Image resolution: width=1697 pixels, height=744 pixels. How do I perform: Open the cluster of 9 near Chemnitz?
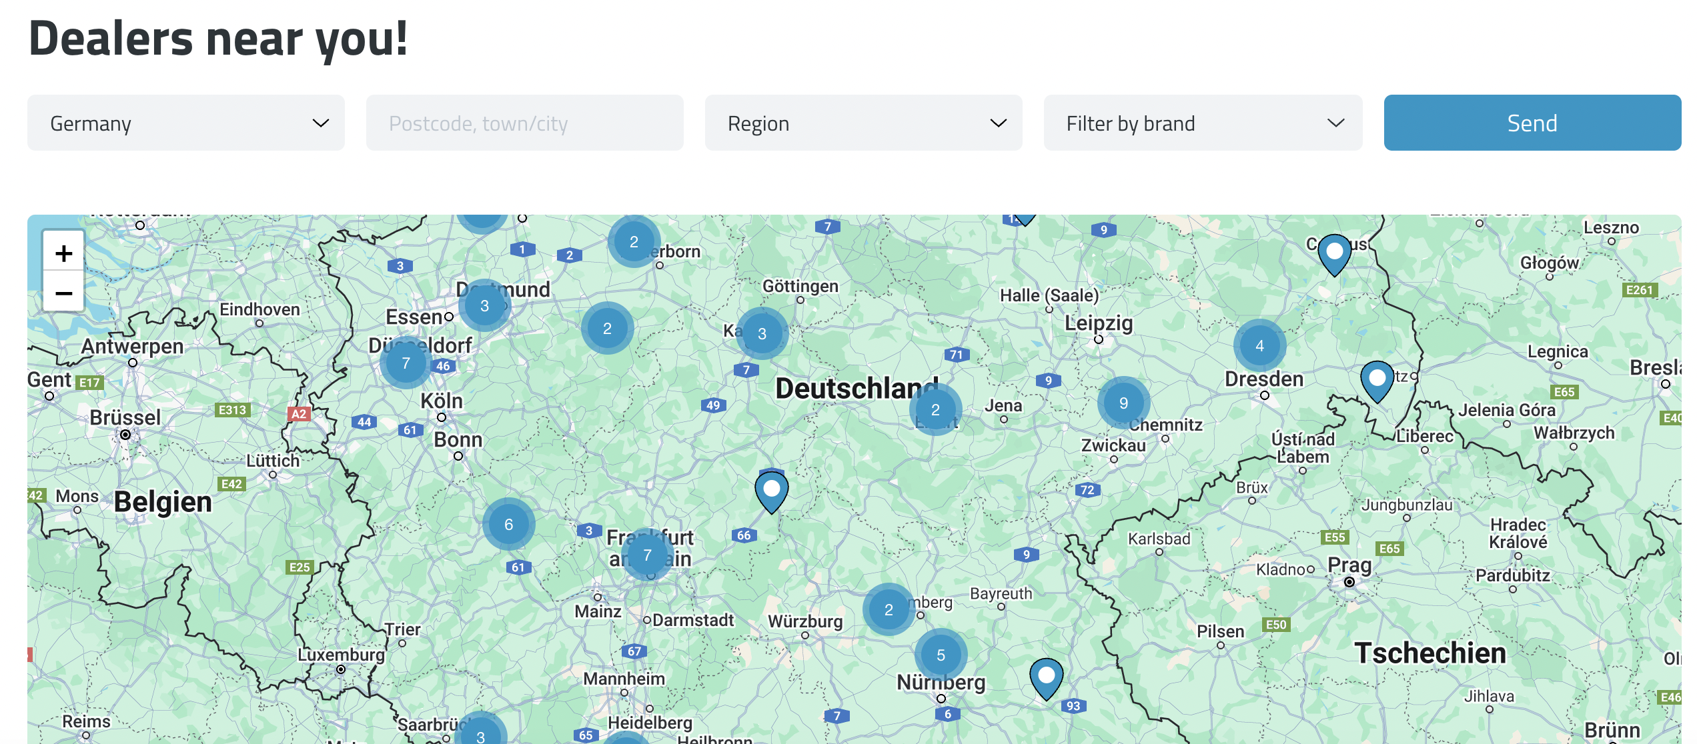[x=1123, y=403]
